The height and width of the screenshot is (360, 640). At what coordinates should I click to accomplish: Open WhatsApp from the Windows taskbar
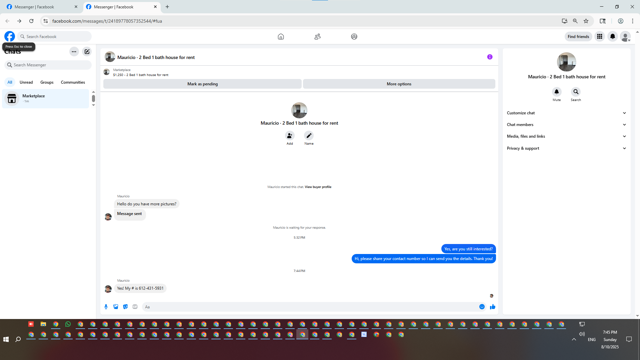click(68, 324)
